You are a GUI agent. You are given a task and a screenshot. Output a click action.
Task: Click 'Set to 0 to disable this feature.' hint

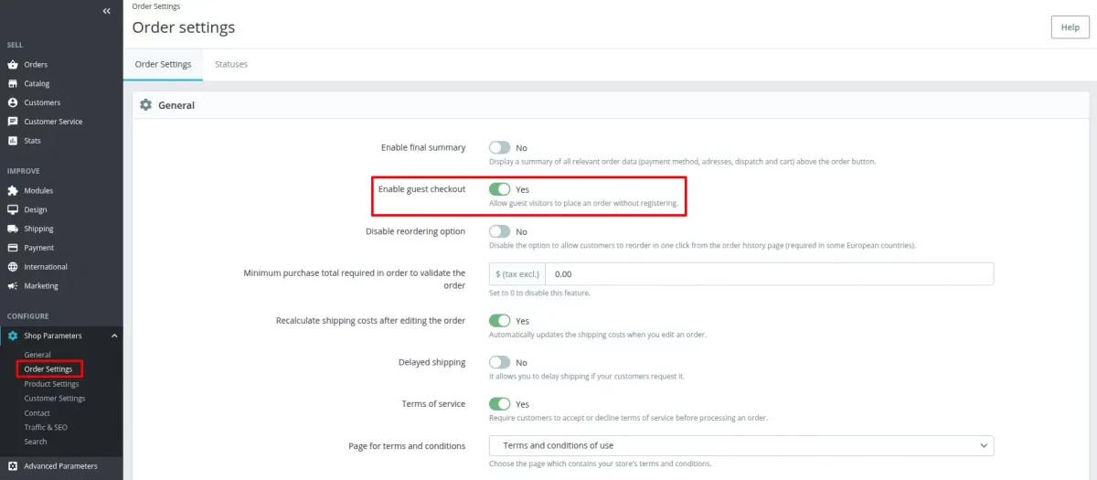pos(539,293)
